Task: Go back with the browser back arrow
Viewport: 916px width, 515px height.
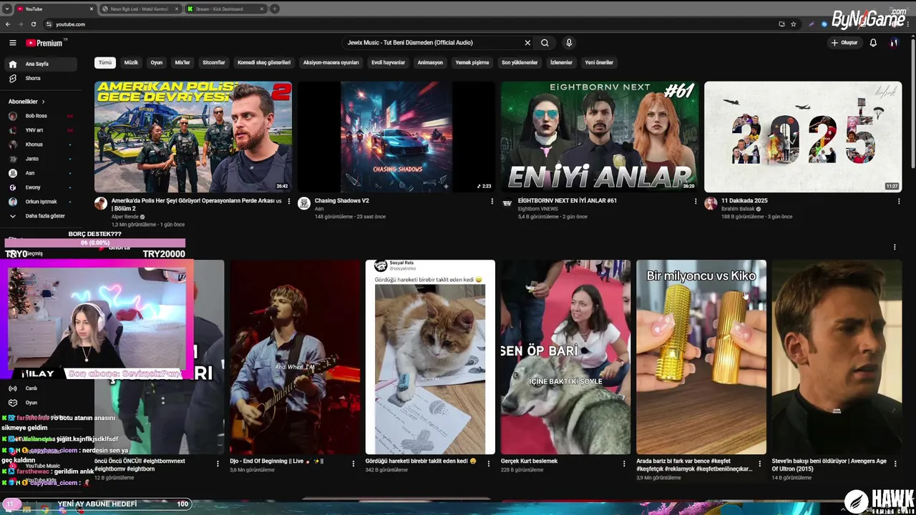Action: pyautogui.click(x=8, y=24)
